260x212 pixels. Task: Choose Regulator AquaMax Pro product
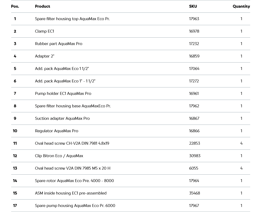click(57, 131)
